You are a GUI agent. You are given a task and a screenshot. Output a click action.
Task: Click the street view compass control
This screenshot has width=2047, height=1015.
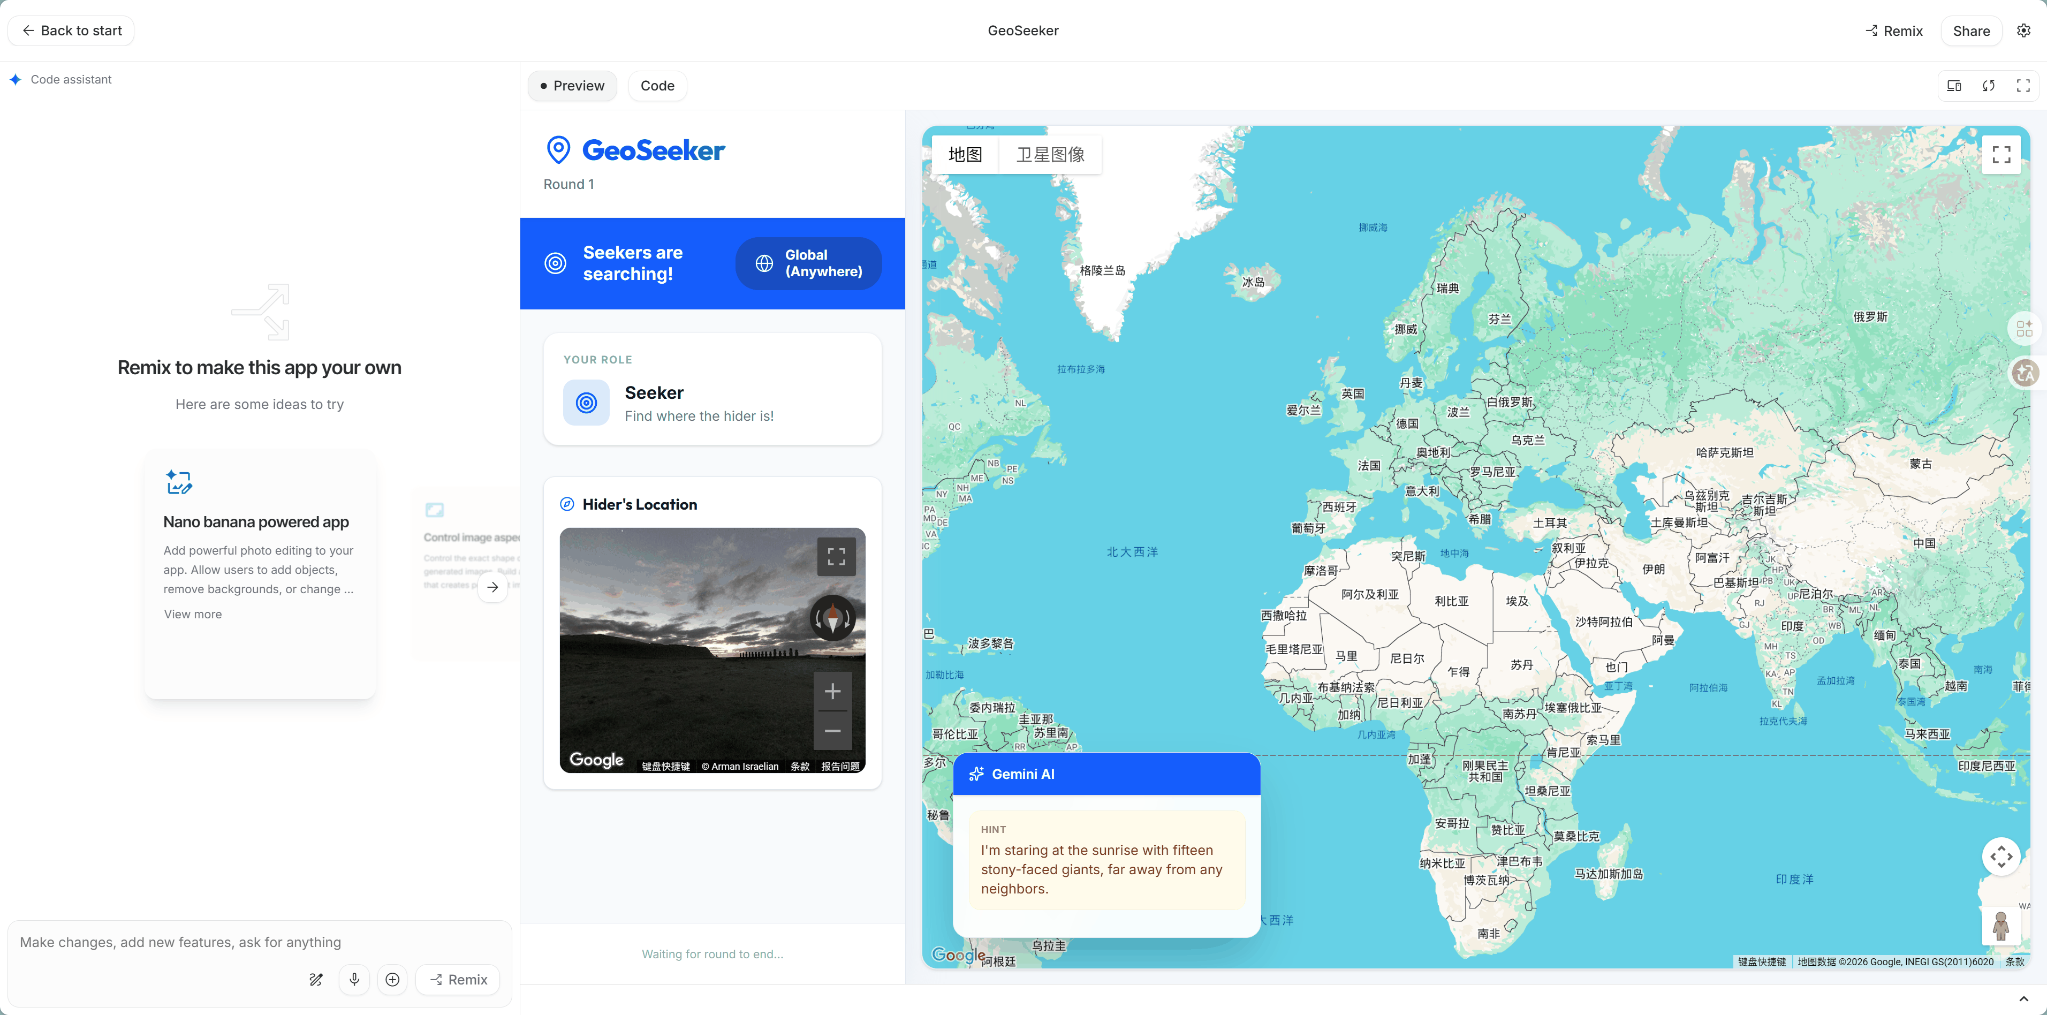[x=832, y=618]
